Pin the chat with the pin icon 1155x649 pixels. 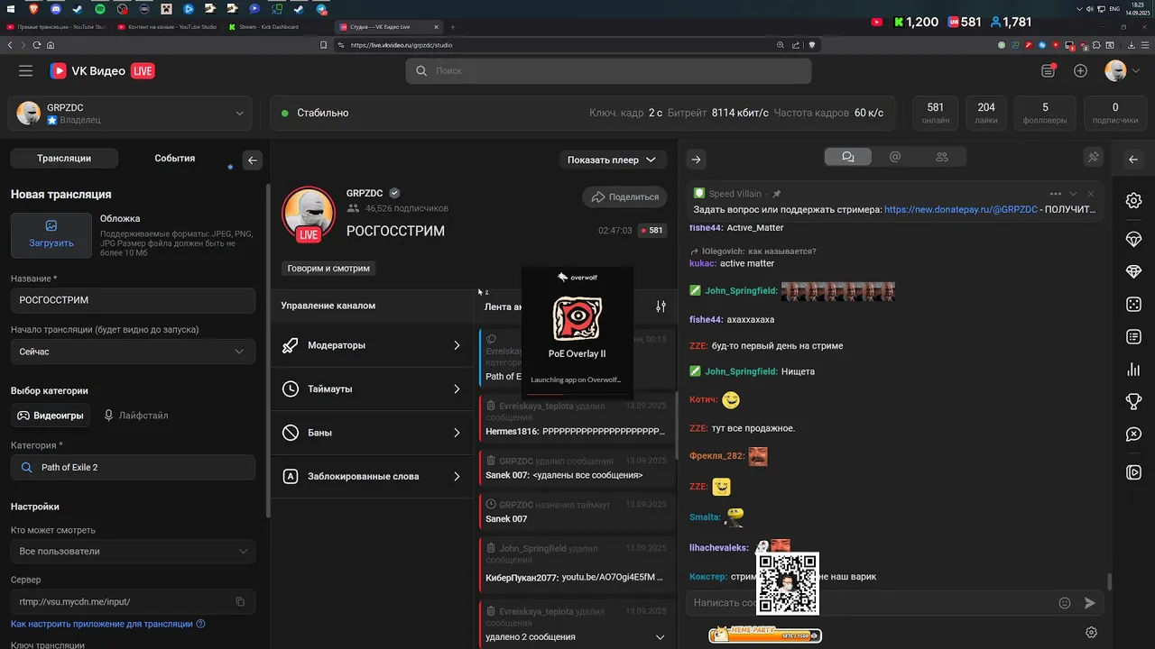tap(1093, 158)
